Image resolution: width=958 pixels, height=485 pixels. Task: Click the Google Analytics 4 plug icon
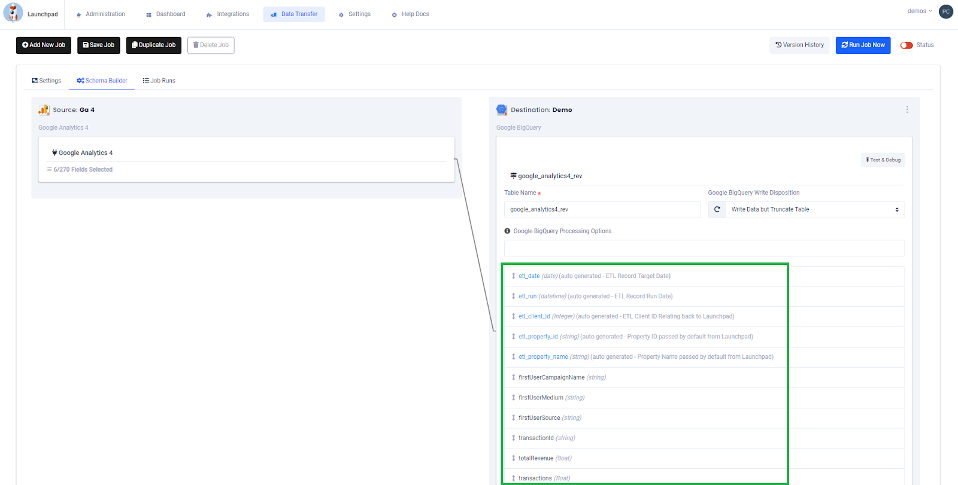tap(54, 153)
